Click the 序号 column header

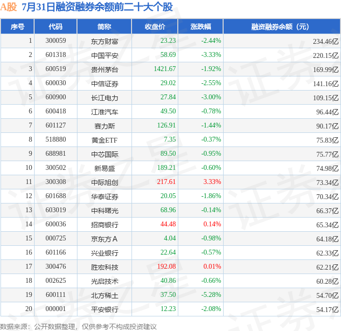(18, 27)
